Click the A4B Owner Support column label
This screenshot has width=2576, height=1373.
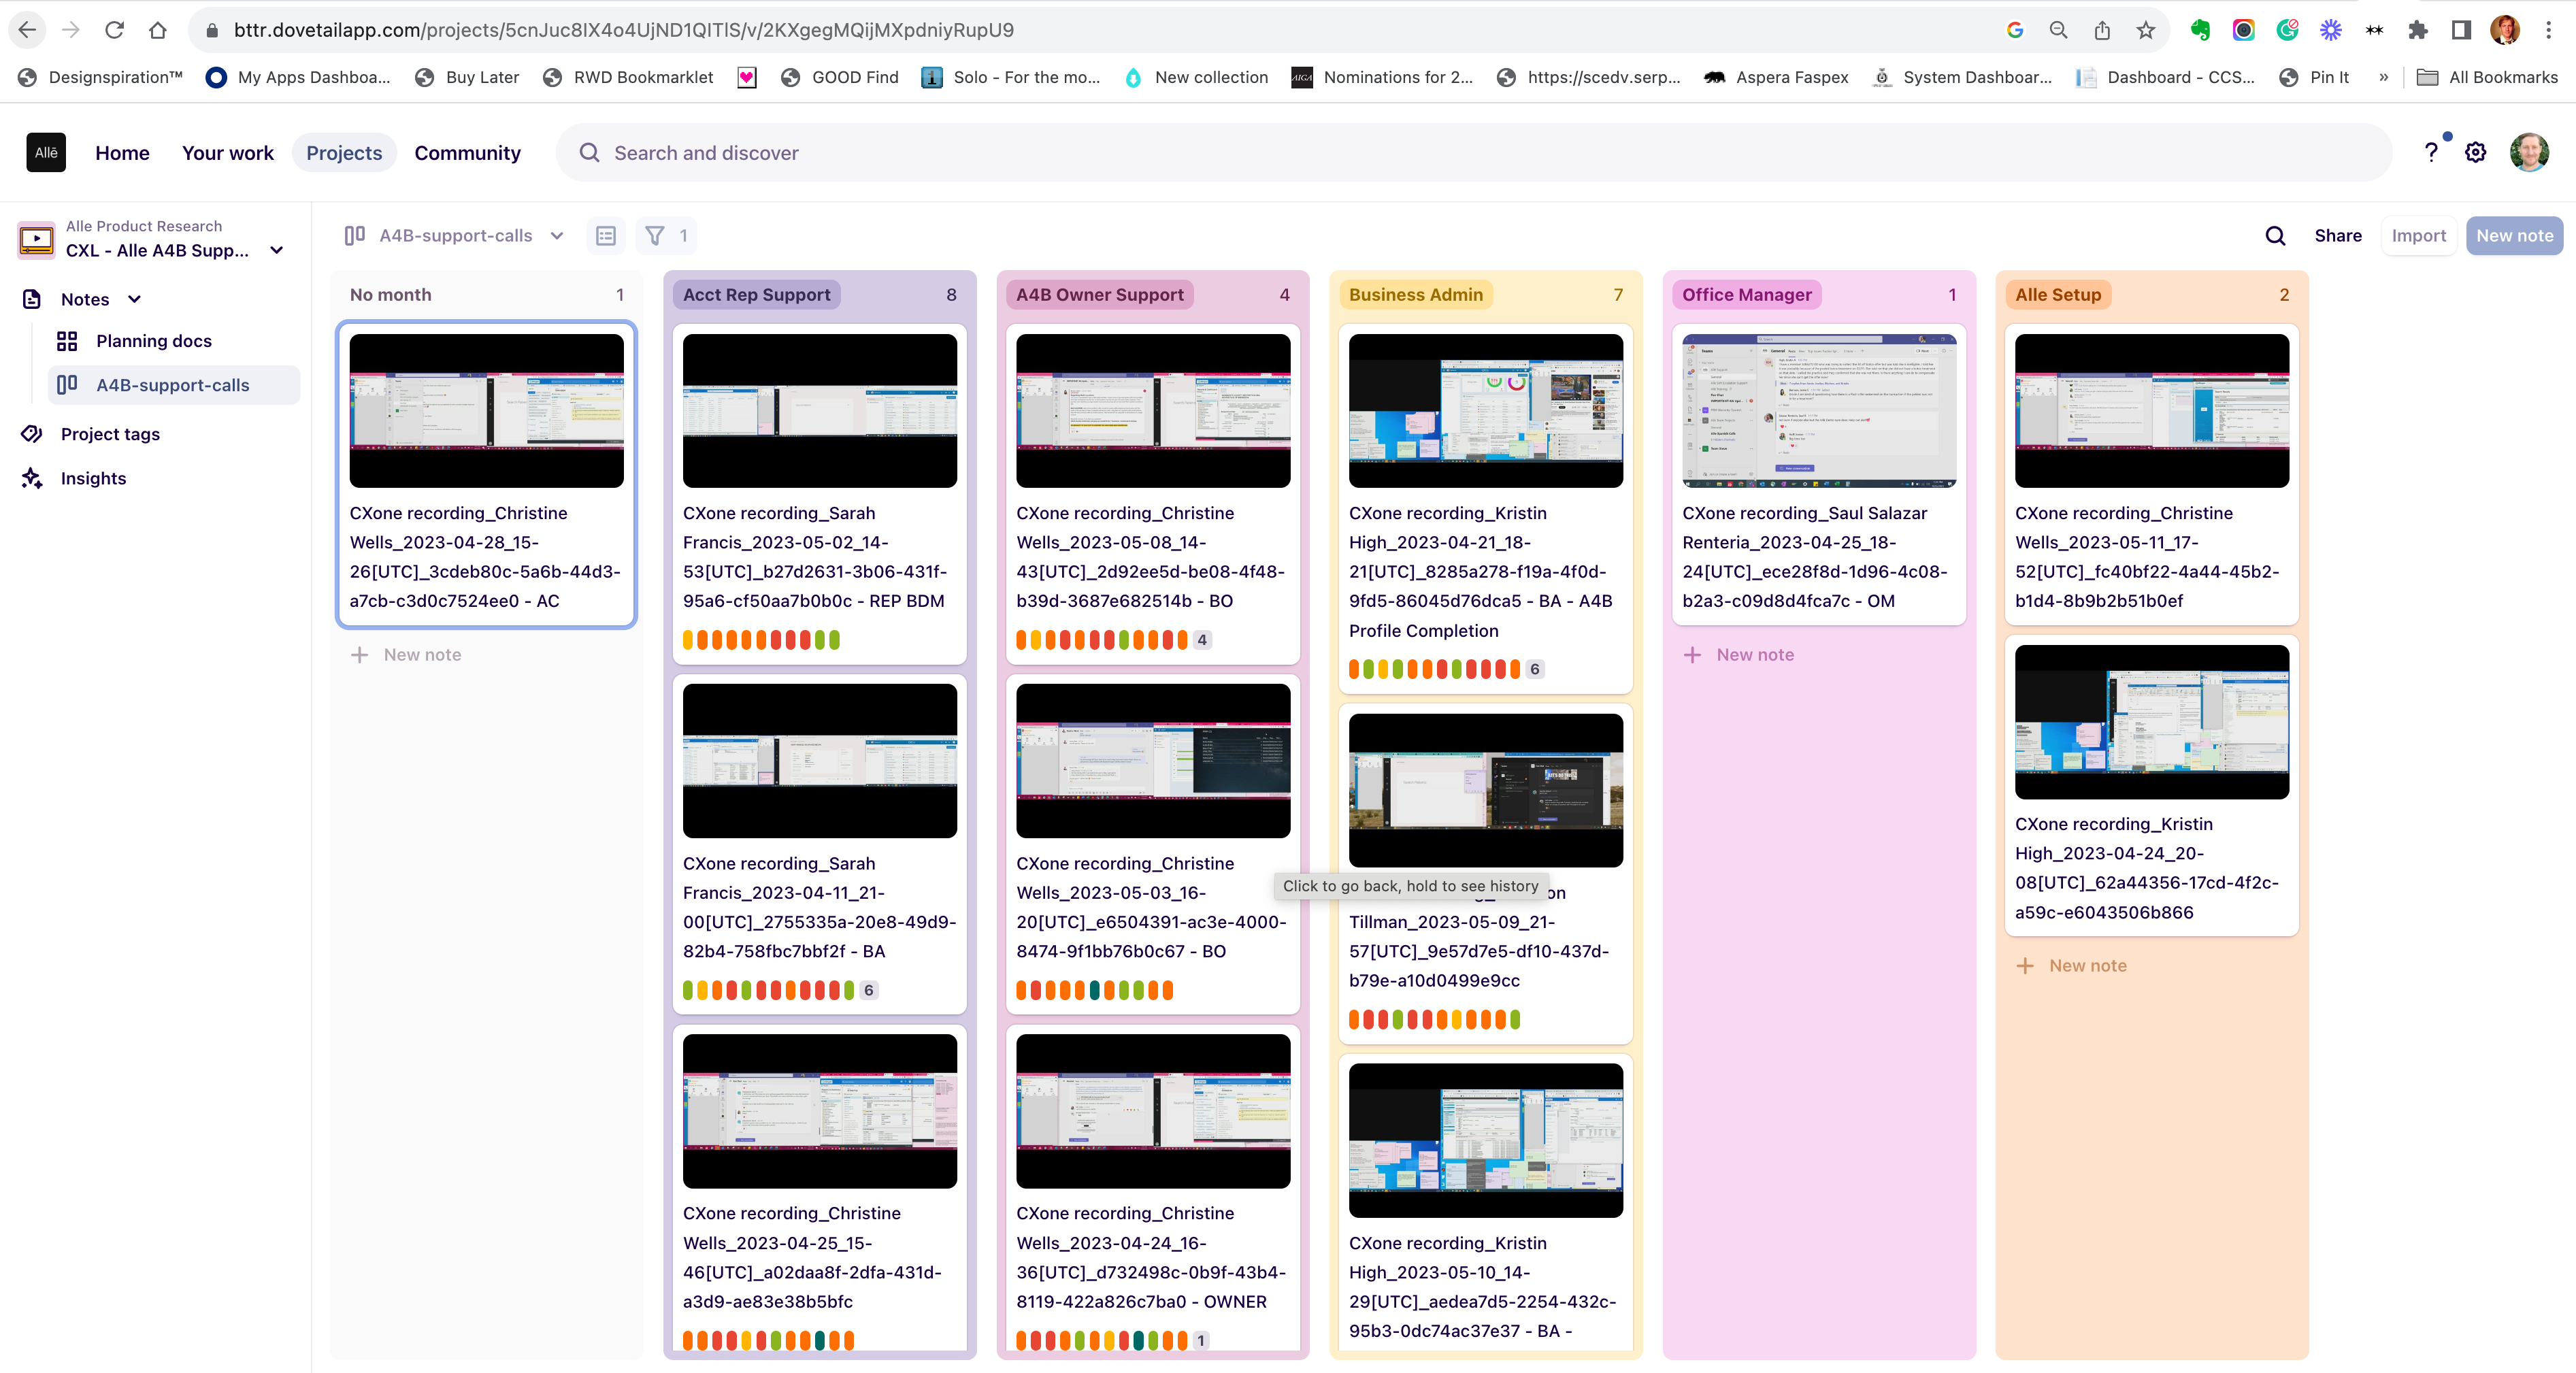1099,294
